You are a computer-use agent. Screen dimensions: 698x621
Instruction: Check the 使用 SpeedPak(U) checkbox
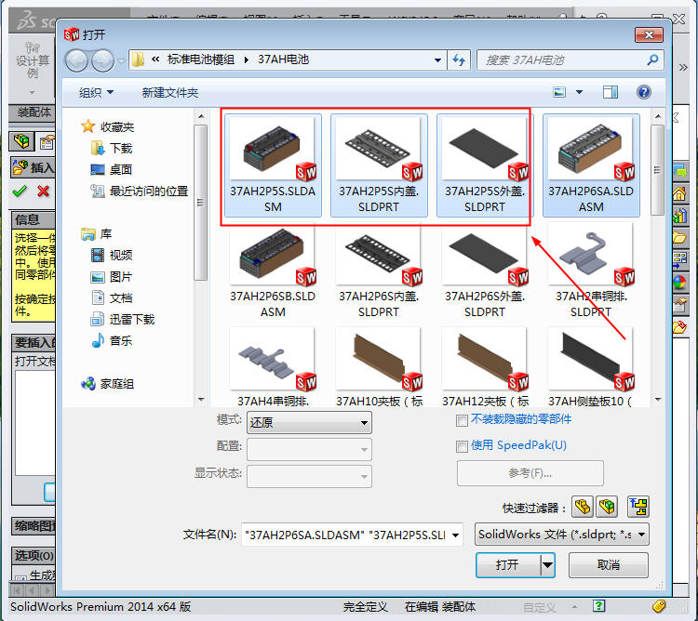tap(462, 446)
